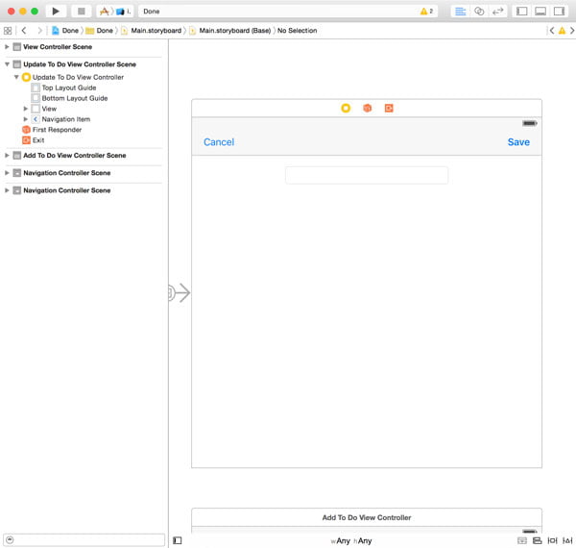Switch to the Version editor
Screen dimensions: 576x548
click(x=498, y=11)
